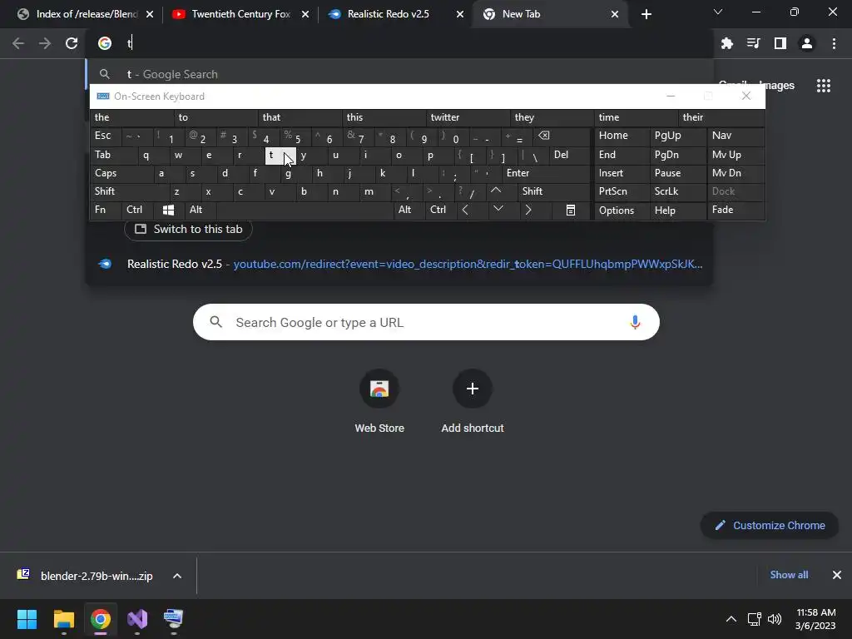Close the Twentieth Century Fox tab

(305, 14)
